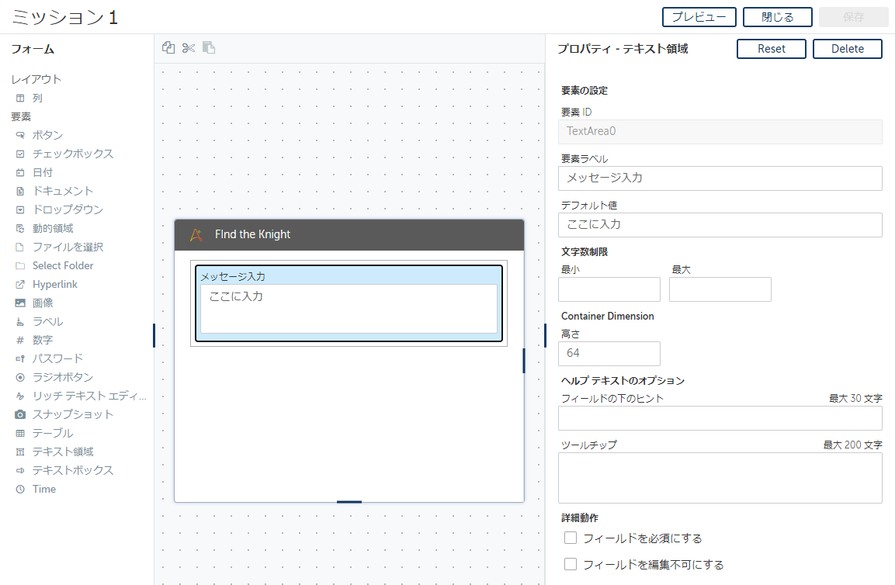Click the form's right edge handle

point(524,361)
